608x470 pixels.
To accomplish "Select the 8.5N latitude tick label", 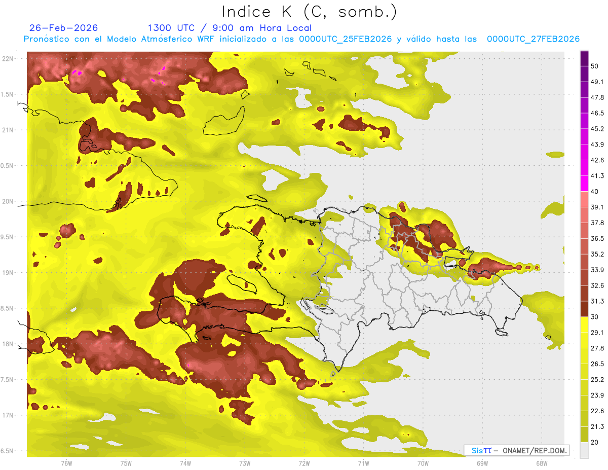I will click(7, 308).
